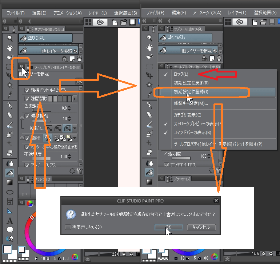Select the ruler tool in left screenshot
This screenshot has height=264, width=280.
(10, 211)
